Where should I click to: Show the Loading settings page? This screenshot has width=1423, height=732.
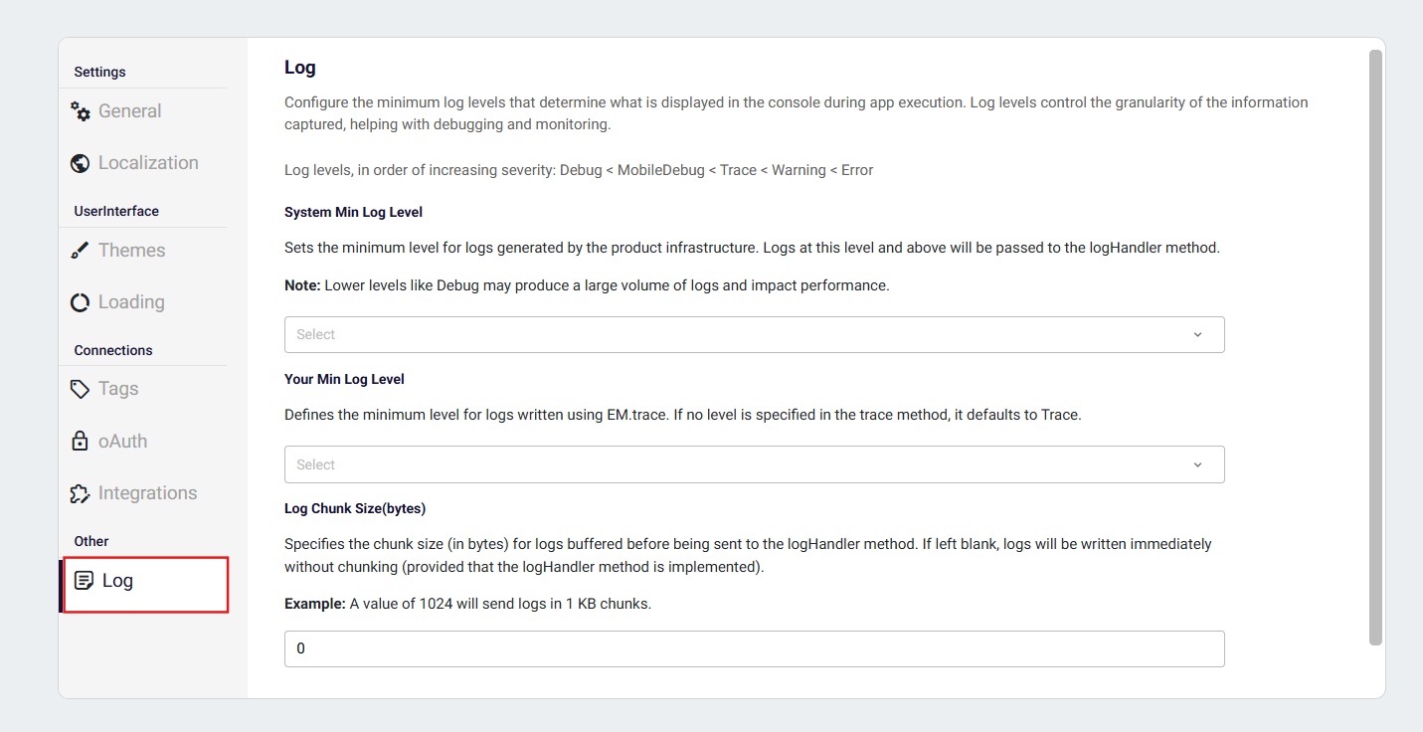(x=131, y=302)
